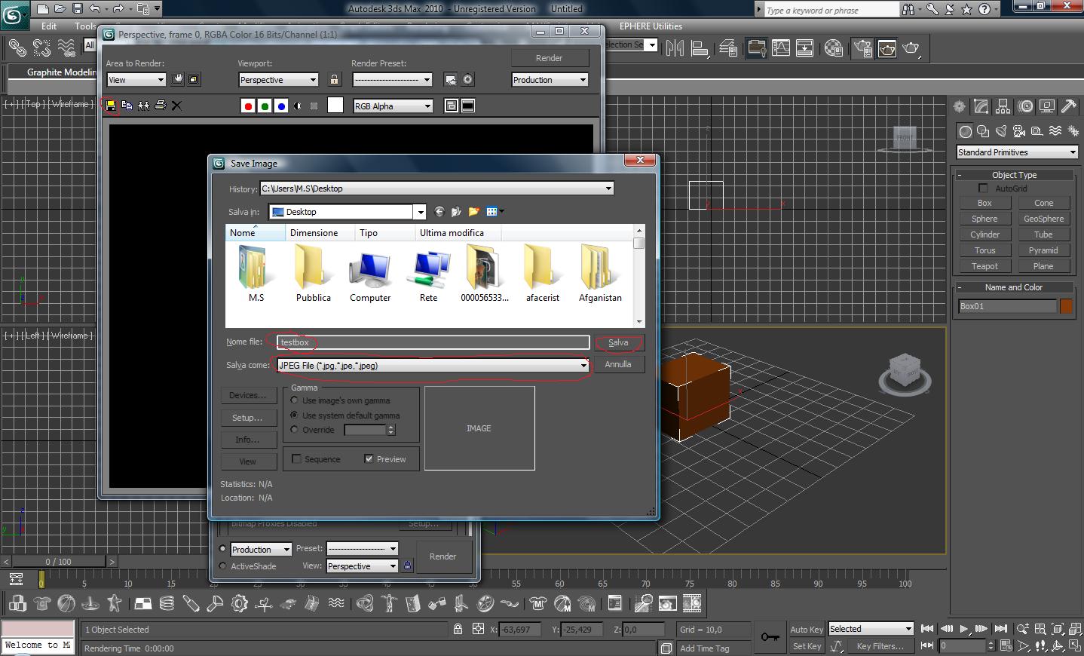The image size is (1084, 656).
Task: Open the EPHERE Utilities menu
Action: [x=651, y=26]
